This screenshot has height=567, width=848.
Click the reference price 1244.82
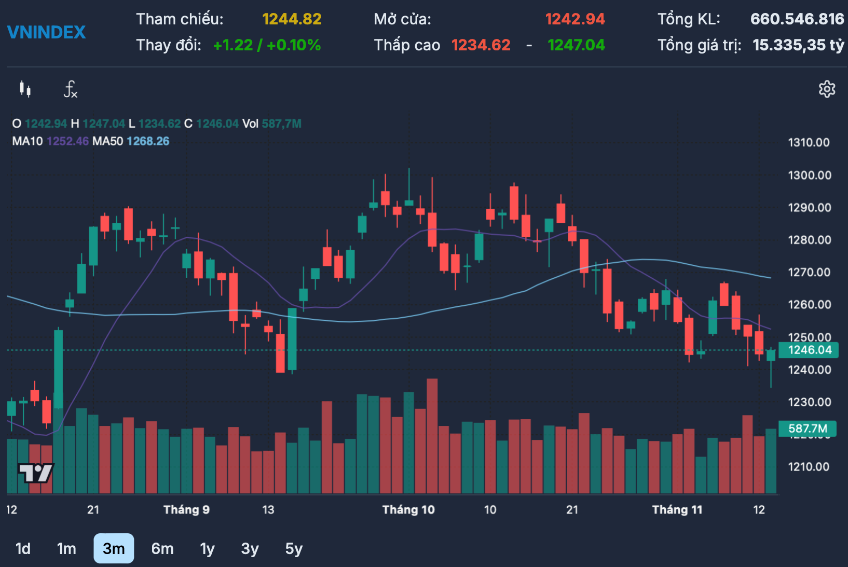pos(292,19)
